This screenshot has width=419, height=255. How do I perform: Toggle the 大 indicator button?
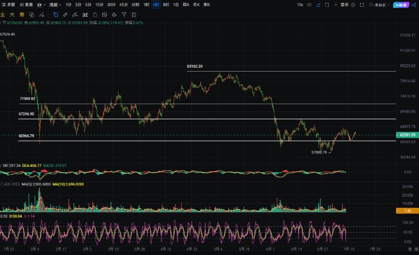click(x=12, y=15)
